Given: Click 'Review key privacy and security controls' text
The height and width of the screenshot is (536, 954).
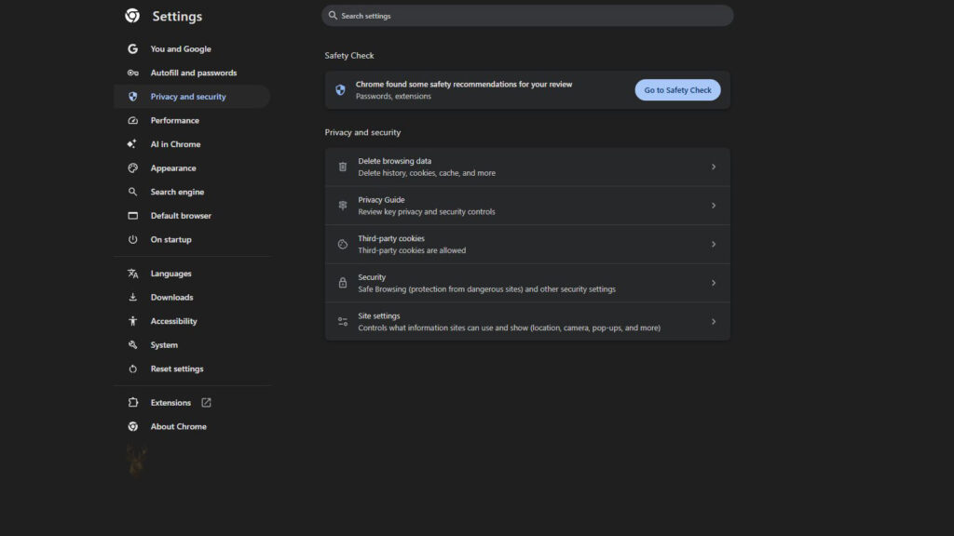Looking at the screenshot, I should pyautogui.click(x=427, y=211).
